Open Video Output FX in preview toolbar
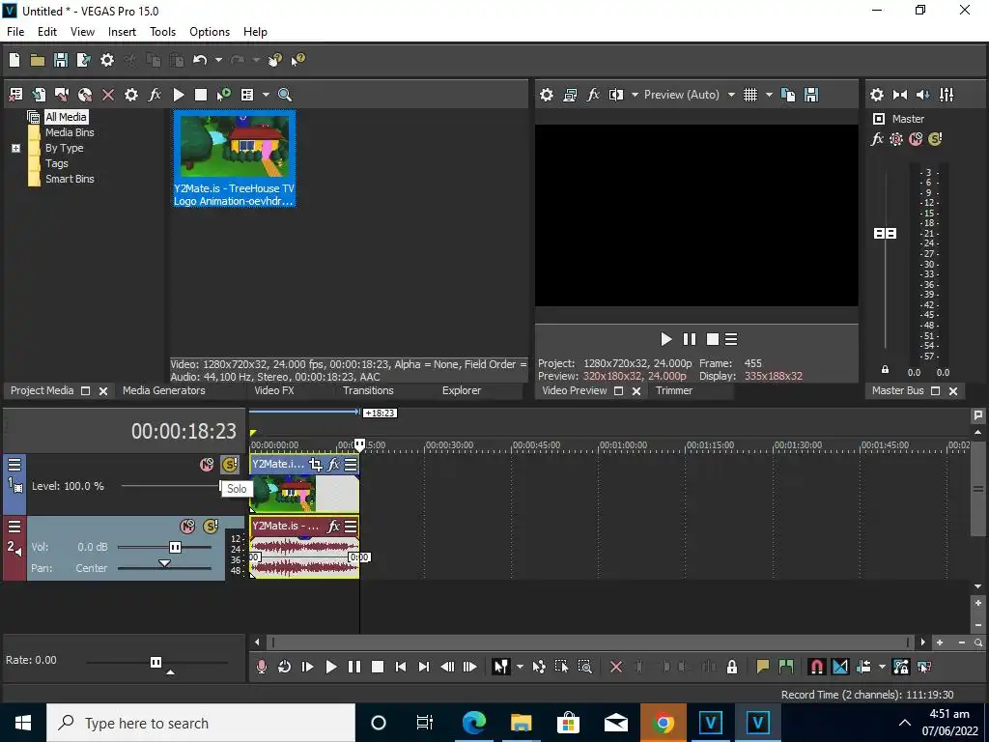This screenshot has height=742, width=989. point(593,95)
